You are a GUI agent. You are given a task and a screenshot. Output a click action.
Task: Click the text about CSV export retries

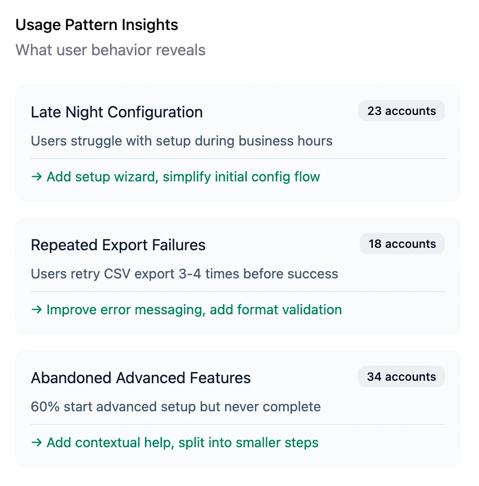(x=184, y=274)
